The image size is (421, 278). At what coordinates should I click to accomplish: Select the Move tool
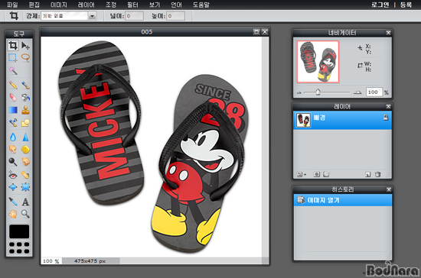point(25,46)
